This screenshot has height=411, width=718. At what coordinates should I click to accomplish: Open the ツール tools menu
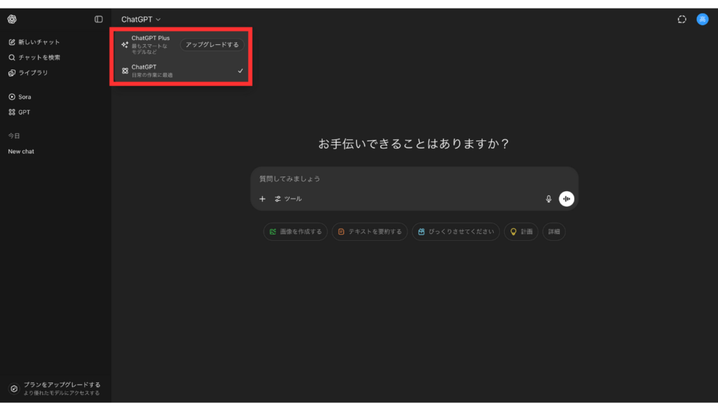(x=288, y=199)
